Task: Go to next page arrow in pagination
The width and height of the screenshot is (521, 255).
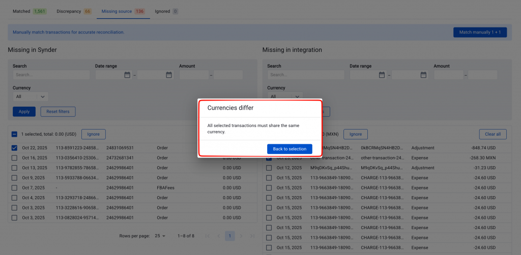Action: click(241, 236)
